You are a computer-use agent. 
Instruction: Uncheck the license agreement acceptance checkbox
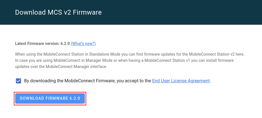click(x=18, y=81)
